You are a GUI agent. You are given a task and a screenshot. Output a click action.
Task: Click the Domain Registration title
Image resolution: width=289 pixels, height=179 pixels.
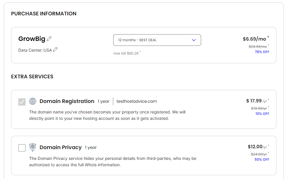[x=67, y=101]
